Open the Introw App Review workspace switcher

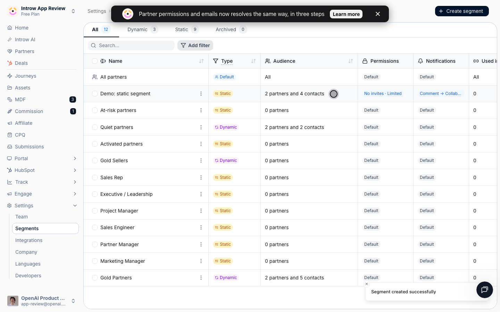pos(42,11)
